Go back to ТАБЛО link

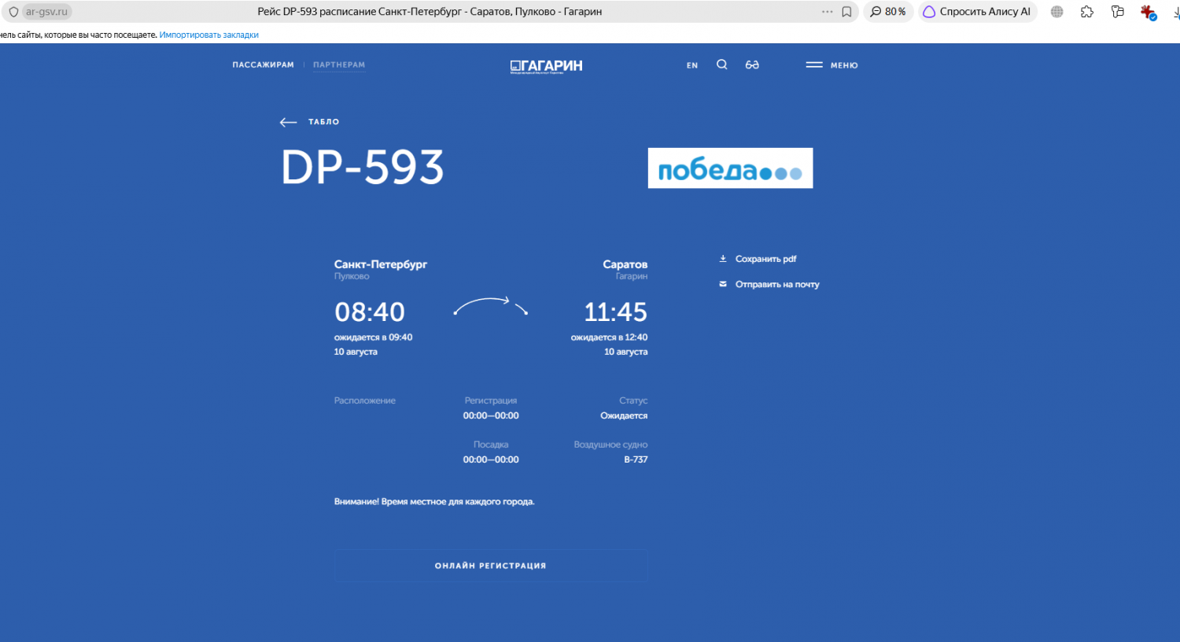click(x=323, y=122)
